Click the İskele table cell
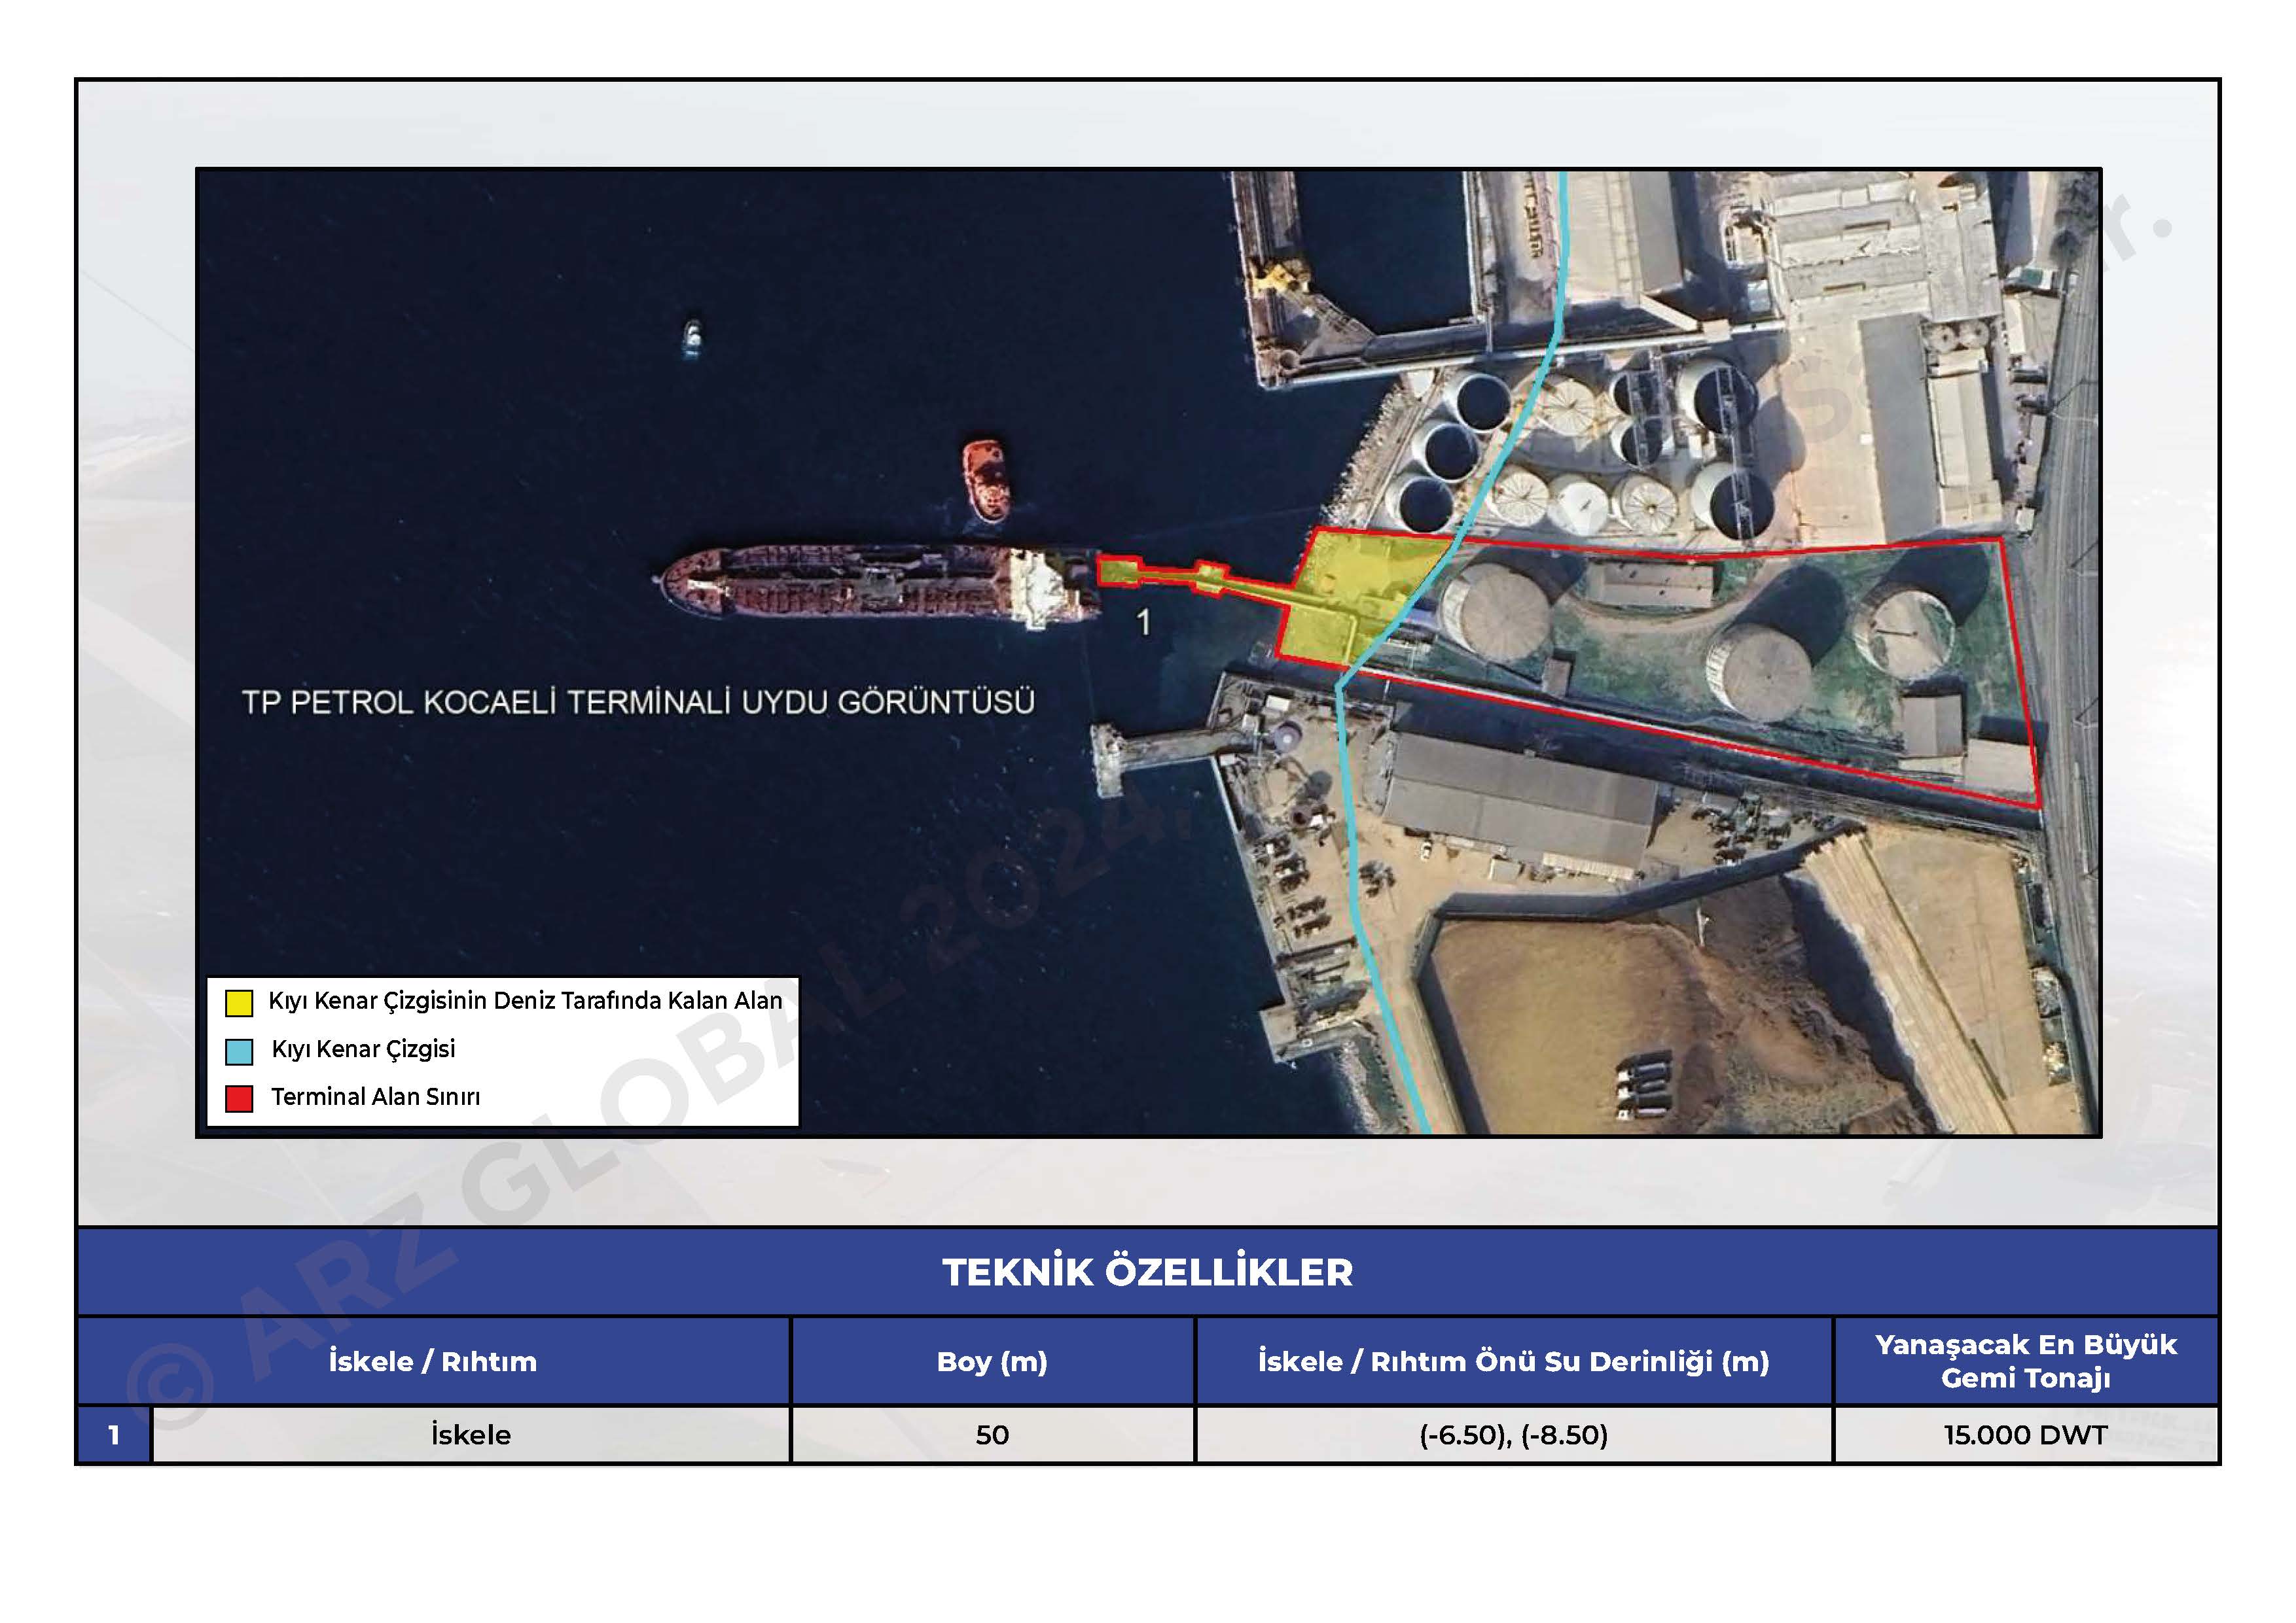Image resolution: width=2296 pixels, height=1623 pixels. (x=471, y=1435)
